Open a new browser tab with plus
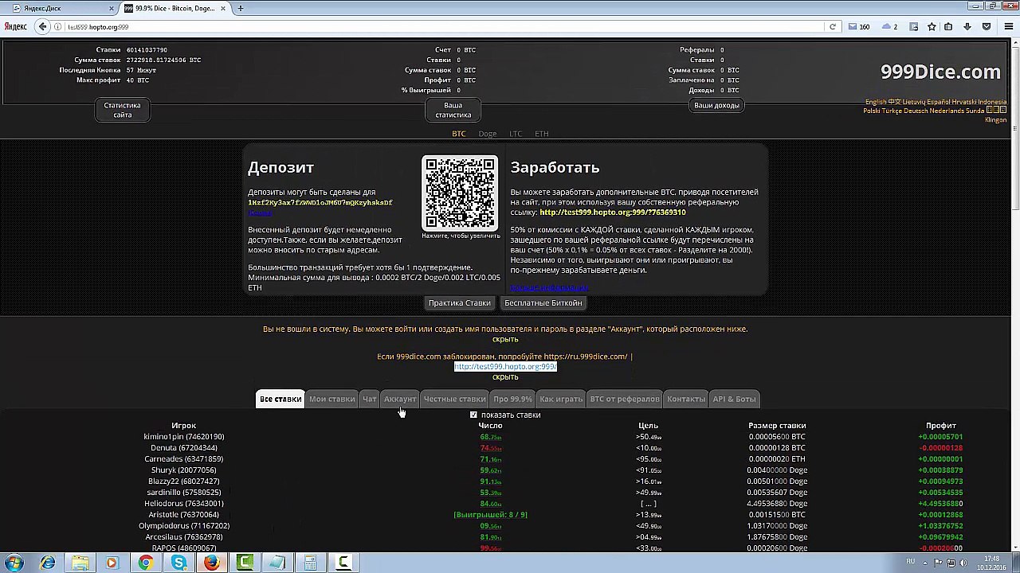This screenshot has height=573, width=1020. point(240,8)
